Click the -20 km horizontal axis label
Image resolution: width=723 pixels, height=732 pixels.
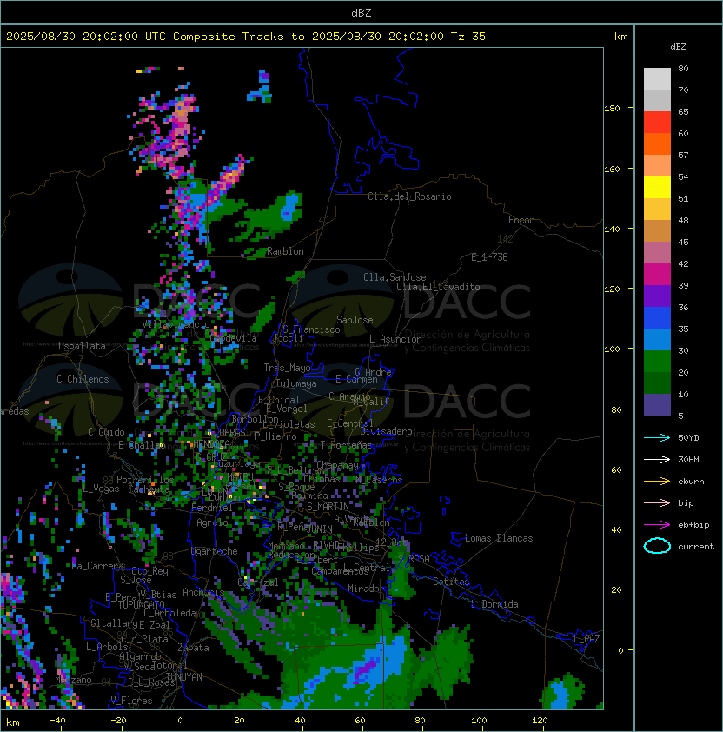click(118, 721)
